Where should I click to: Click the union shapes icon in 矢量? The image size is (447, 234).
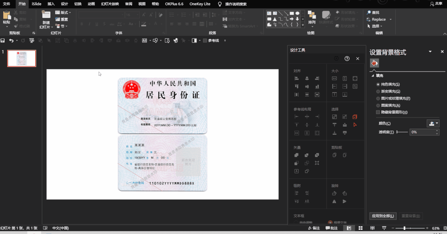[297, 155]
